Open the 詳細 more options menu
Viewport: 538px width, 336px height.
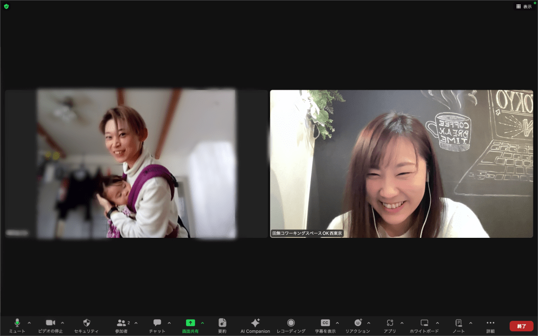490,323
